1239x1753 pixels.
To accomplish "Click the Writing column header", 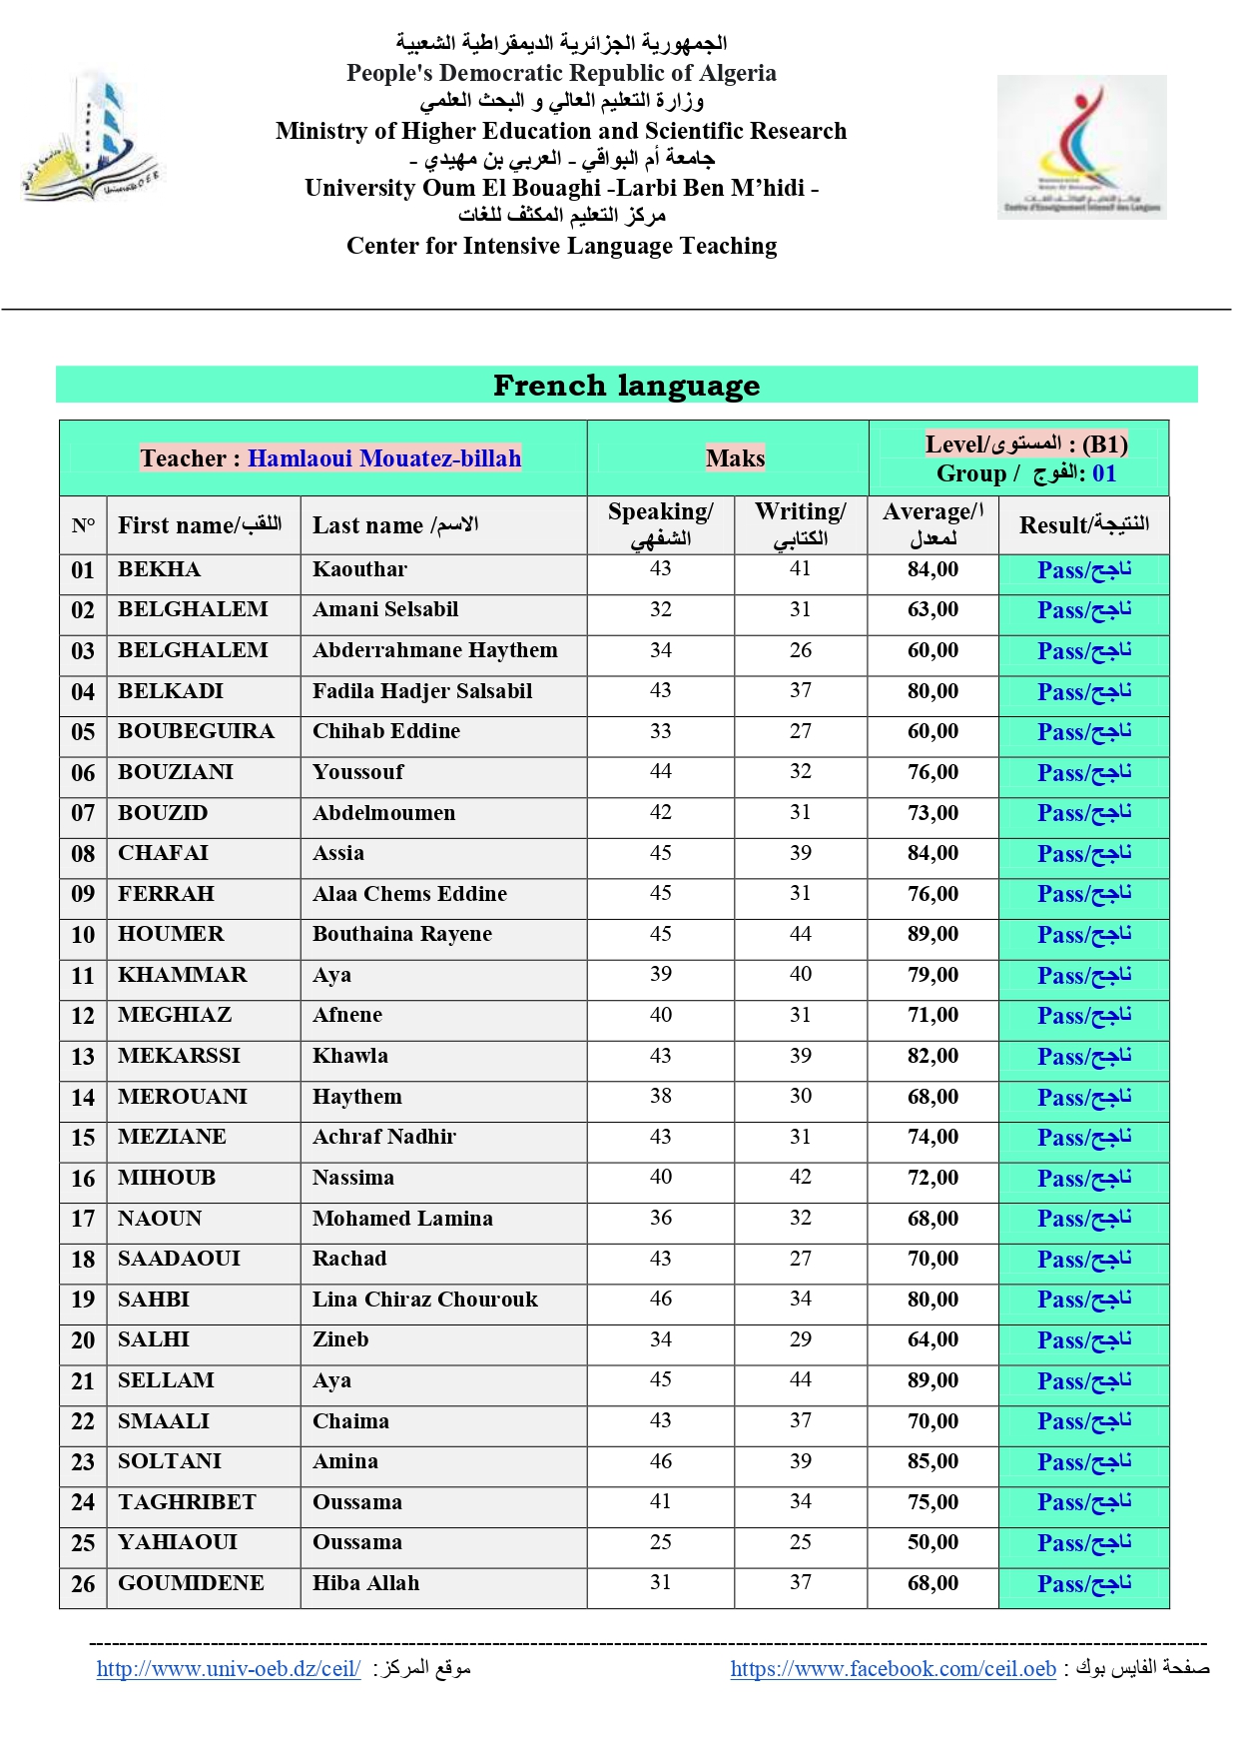I will (801, 524).
